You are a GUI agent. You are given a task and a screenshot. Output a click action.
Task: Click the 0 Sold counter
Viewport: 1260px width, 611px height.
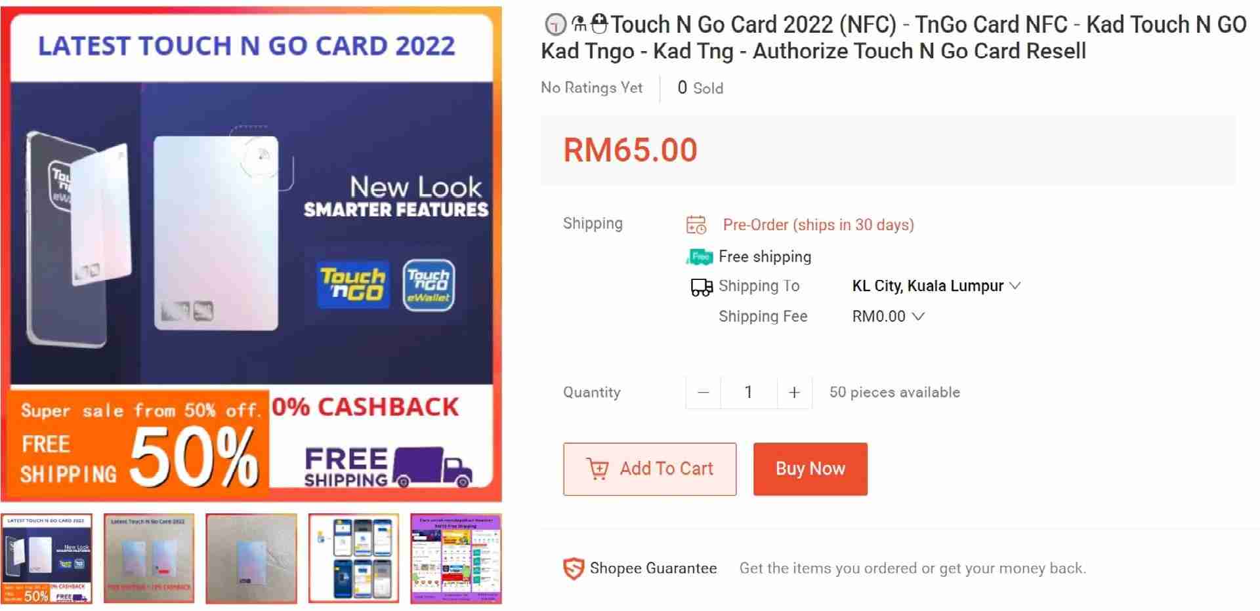tap(700, 88)
